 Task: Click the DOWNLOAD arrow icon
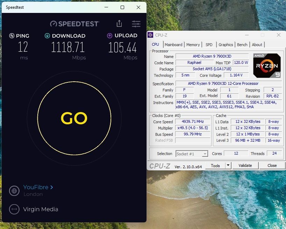(x=47, y=36)
